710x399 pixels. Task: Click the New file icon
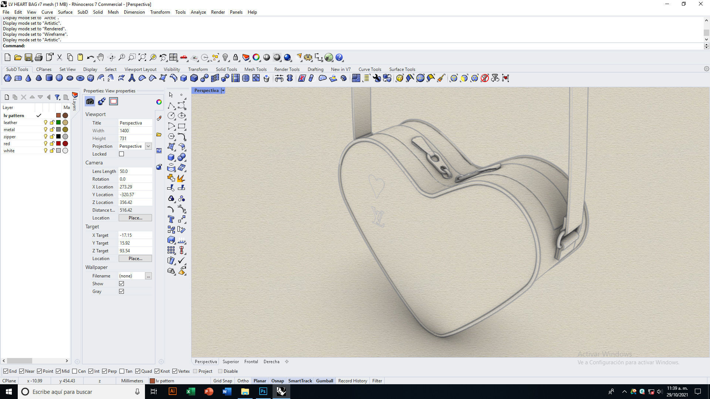pos(7,57)
